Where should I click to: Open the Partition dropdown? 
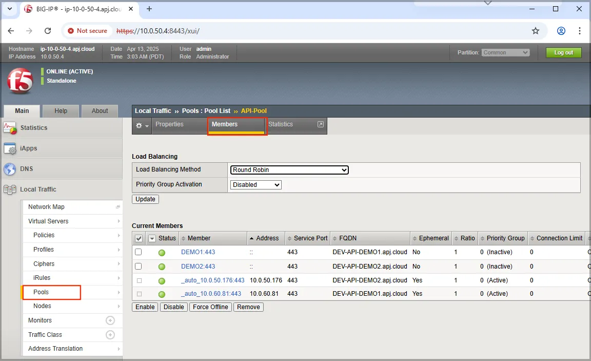505,52
